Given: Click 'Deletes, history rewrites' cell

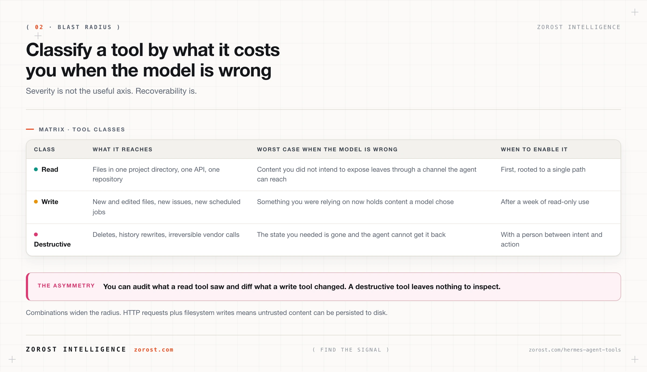Looking at the screenshot, I should tap(166, 235).
